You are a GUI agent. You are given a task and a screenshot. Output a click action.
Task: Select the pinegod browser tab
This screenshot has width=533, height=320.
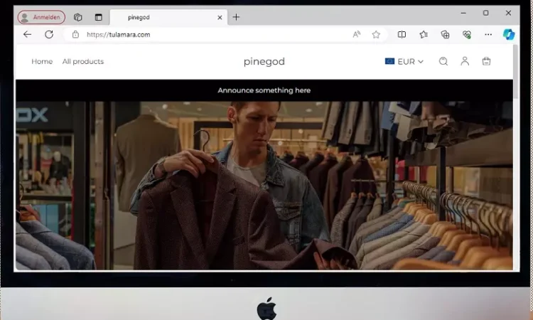[x=168, y=17]
